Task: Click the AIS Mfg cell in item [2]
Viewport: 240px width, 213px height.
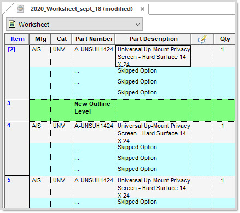Action: tap(40, 56)
